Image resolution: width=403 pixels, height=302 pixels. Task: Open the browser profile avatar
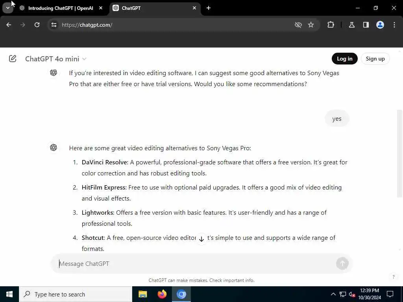[380, 25]
